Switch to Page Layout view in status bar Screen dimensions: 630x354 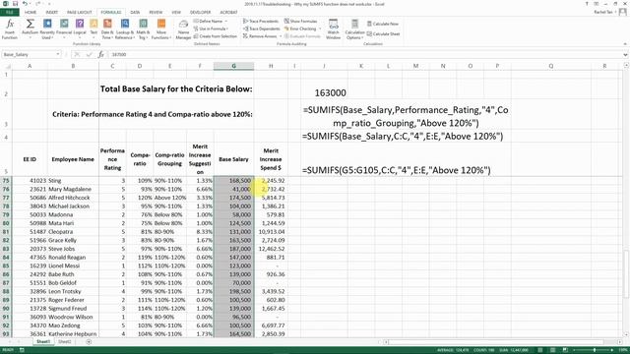pyautogui.click(x=552, y=350)
